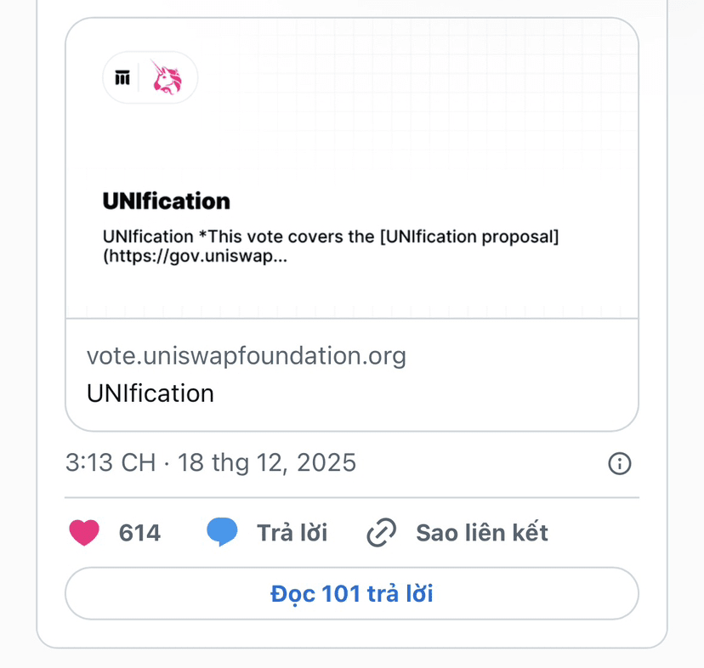Click the bold UNIfication heading in preview
The height and width of the screenshot is (668, 704).
tap(166, 201)
